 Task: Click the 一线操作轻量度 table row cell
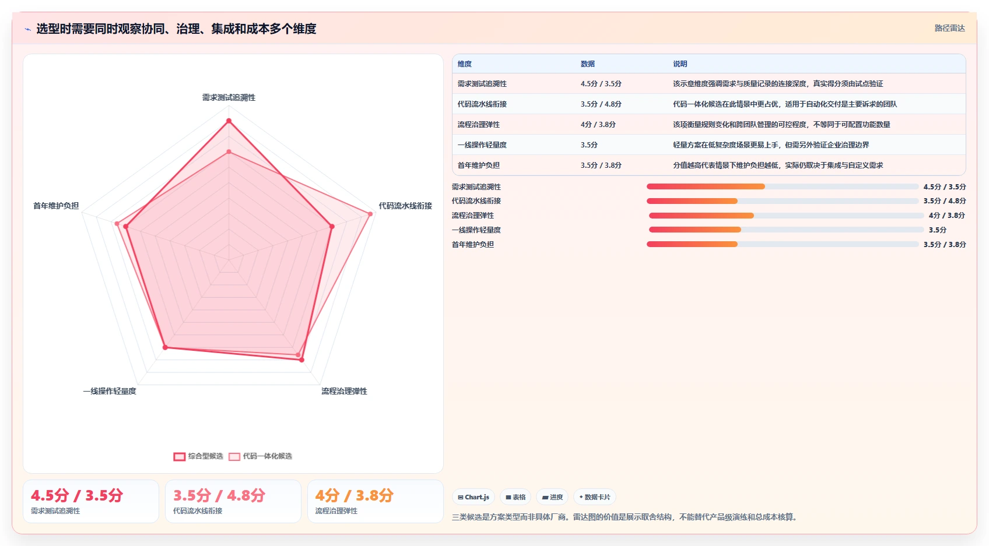click(482, 145)
